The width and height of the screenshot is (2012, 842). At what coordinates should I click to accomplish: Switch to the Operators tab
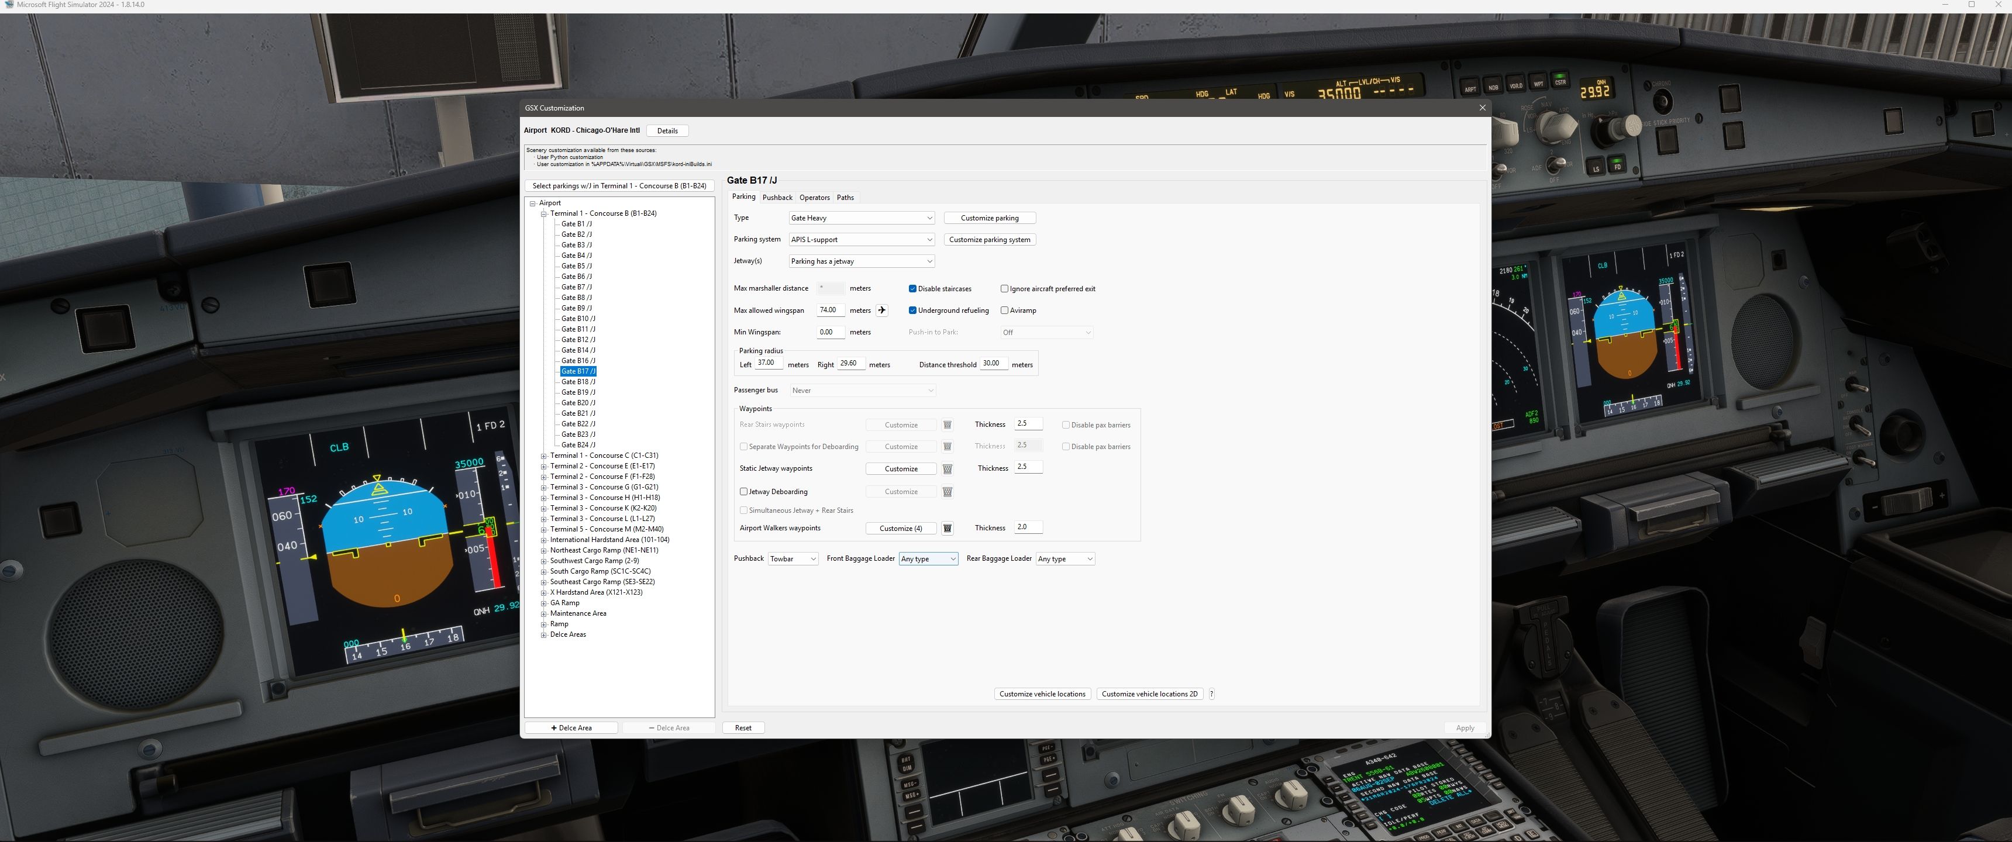815,198
